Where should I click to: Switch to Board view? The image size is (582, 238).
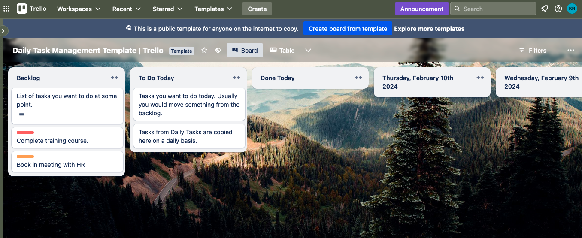click(245, 51)
